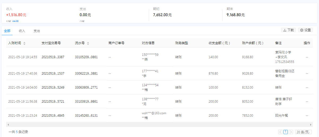
Task: Select page 1 in pagination
Action: 286,132
